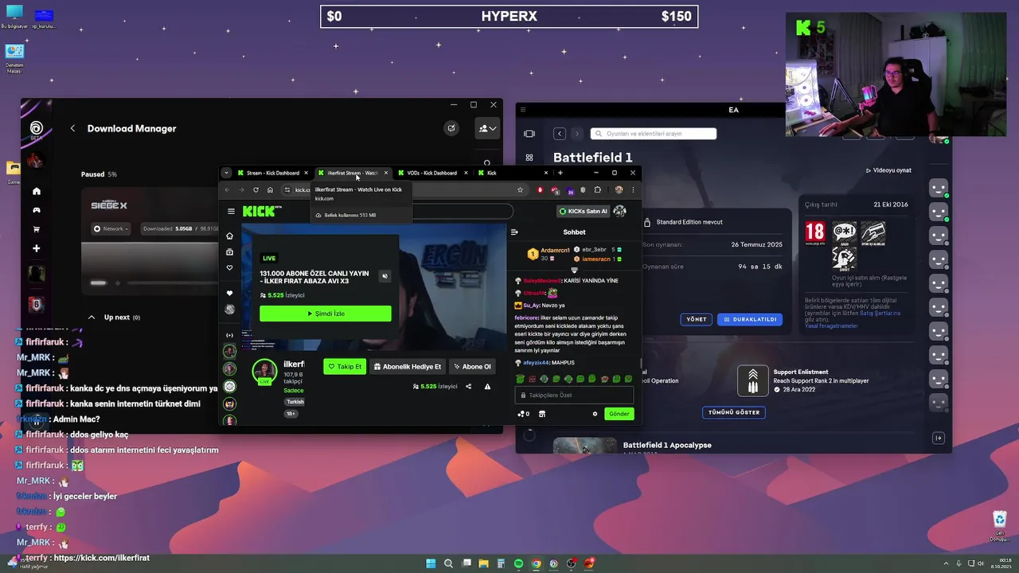Click the Chrome home button
The width and height of the screenshot is (1019, 573).
click(x=270, y=189)
